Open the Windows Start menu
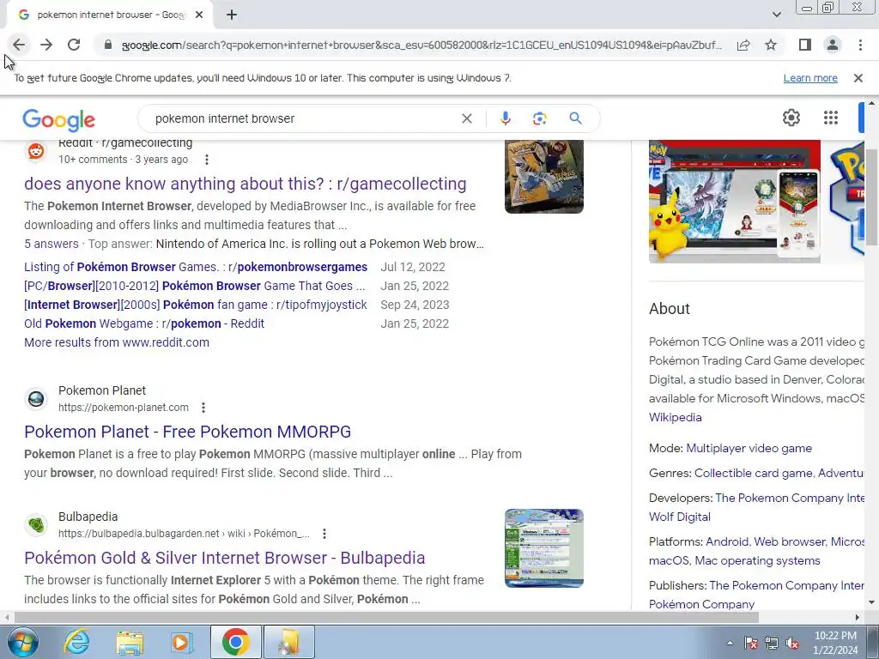 [22, 642]
